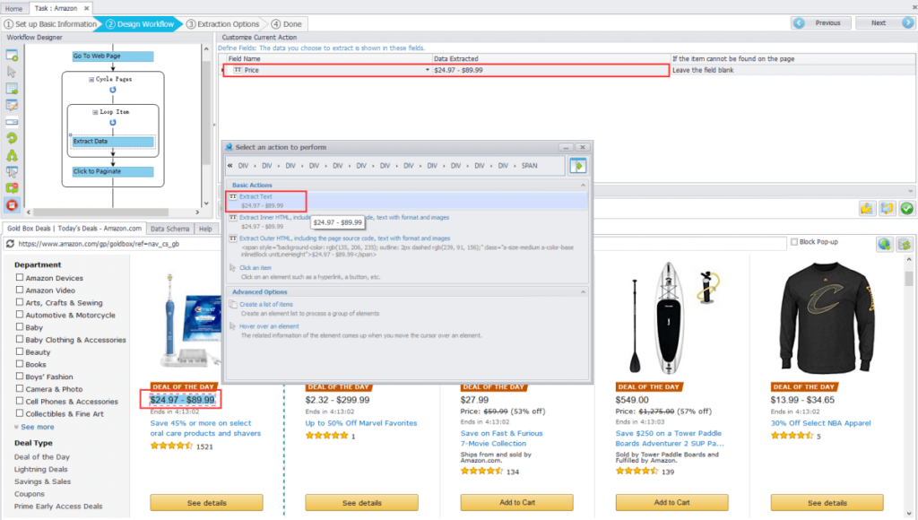The height and width of the screenshot is (520, 918).
Task: Open the Help tab
Action: click(205, 229)
